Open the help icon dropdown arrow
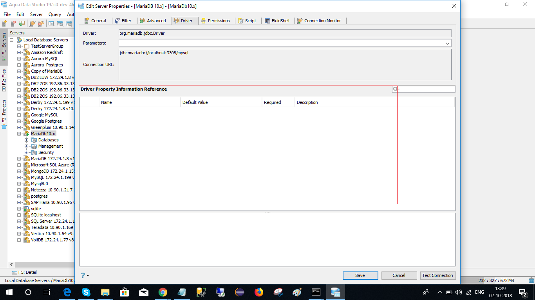Screen dimensions: 535x300 [x=88, y=276]
